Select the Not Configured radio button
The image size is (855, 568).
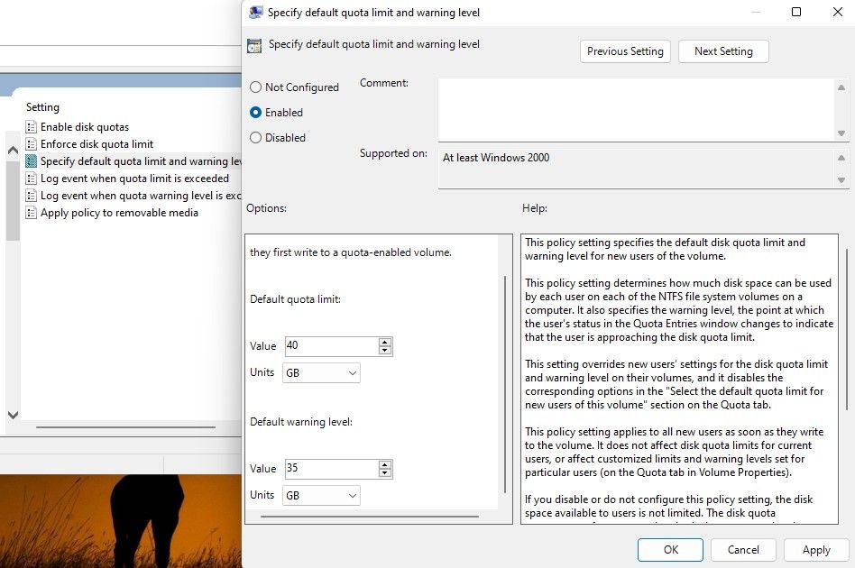[256, 87]
